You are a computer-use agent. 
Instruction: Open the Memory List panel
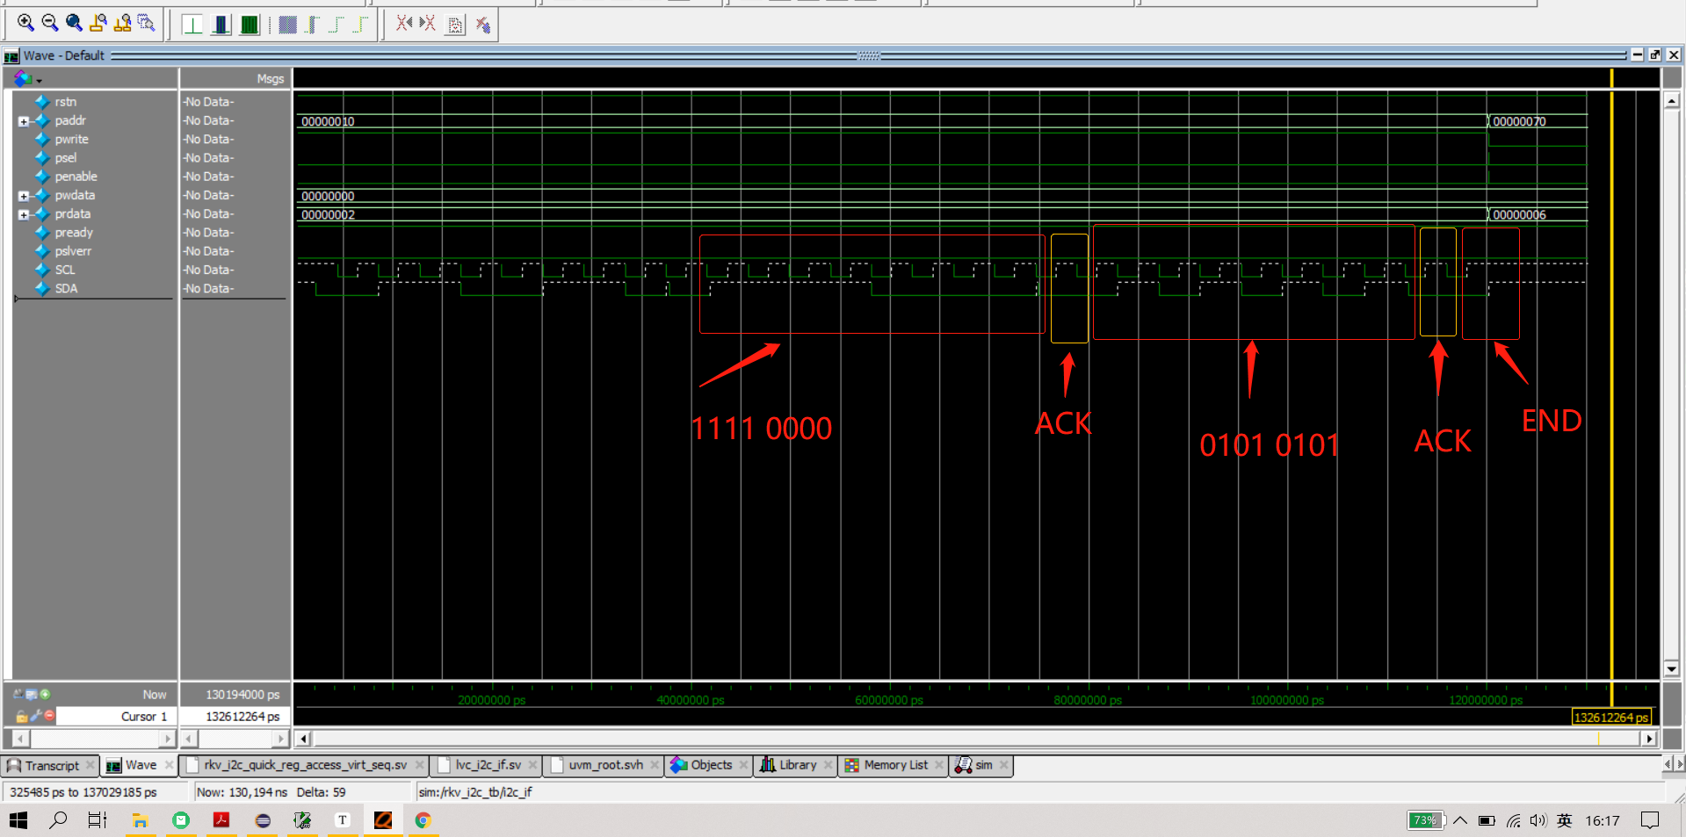click(892, 764)
